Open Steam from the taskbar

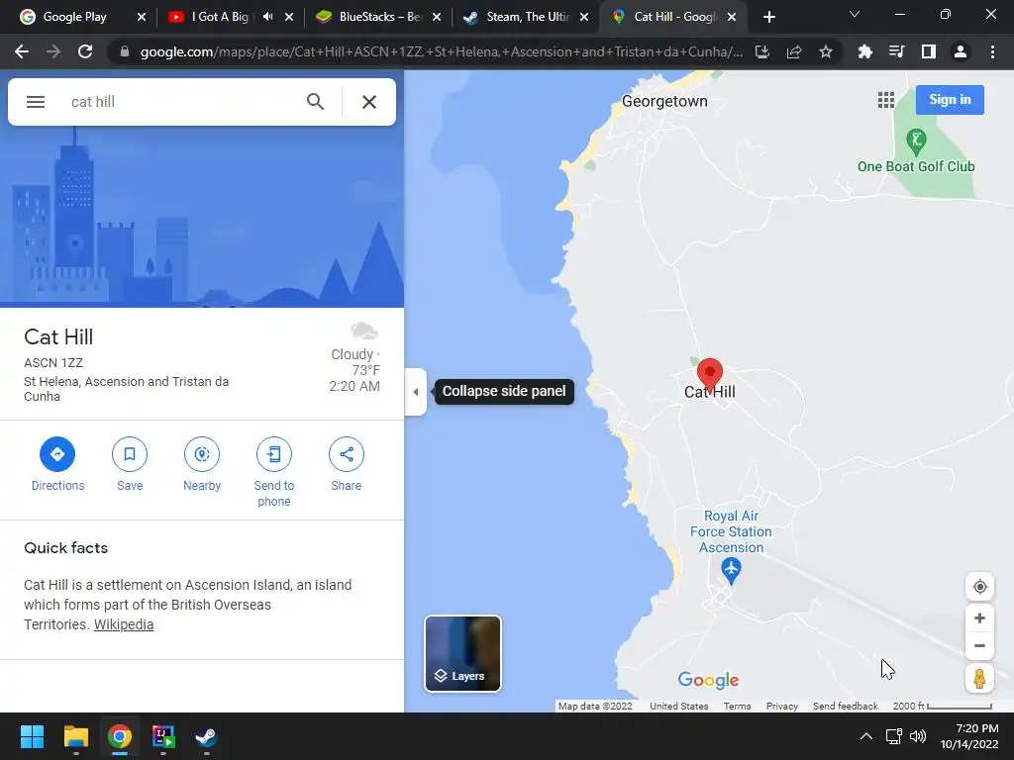[x=206, y=736]
